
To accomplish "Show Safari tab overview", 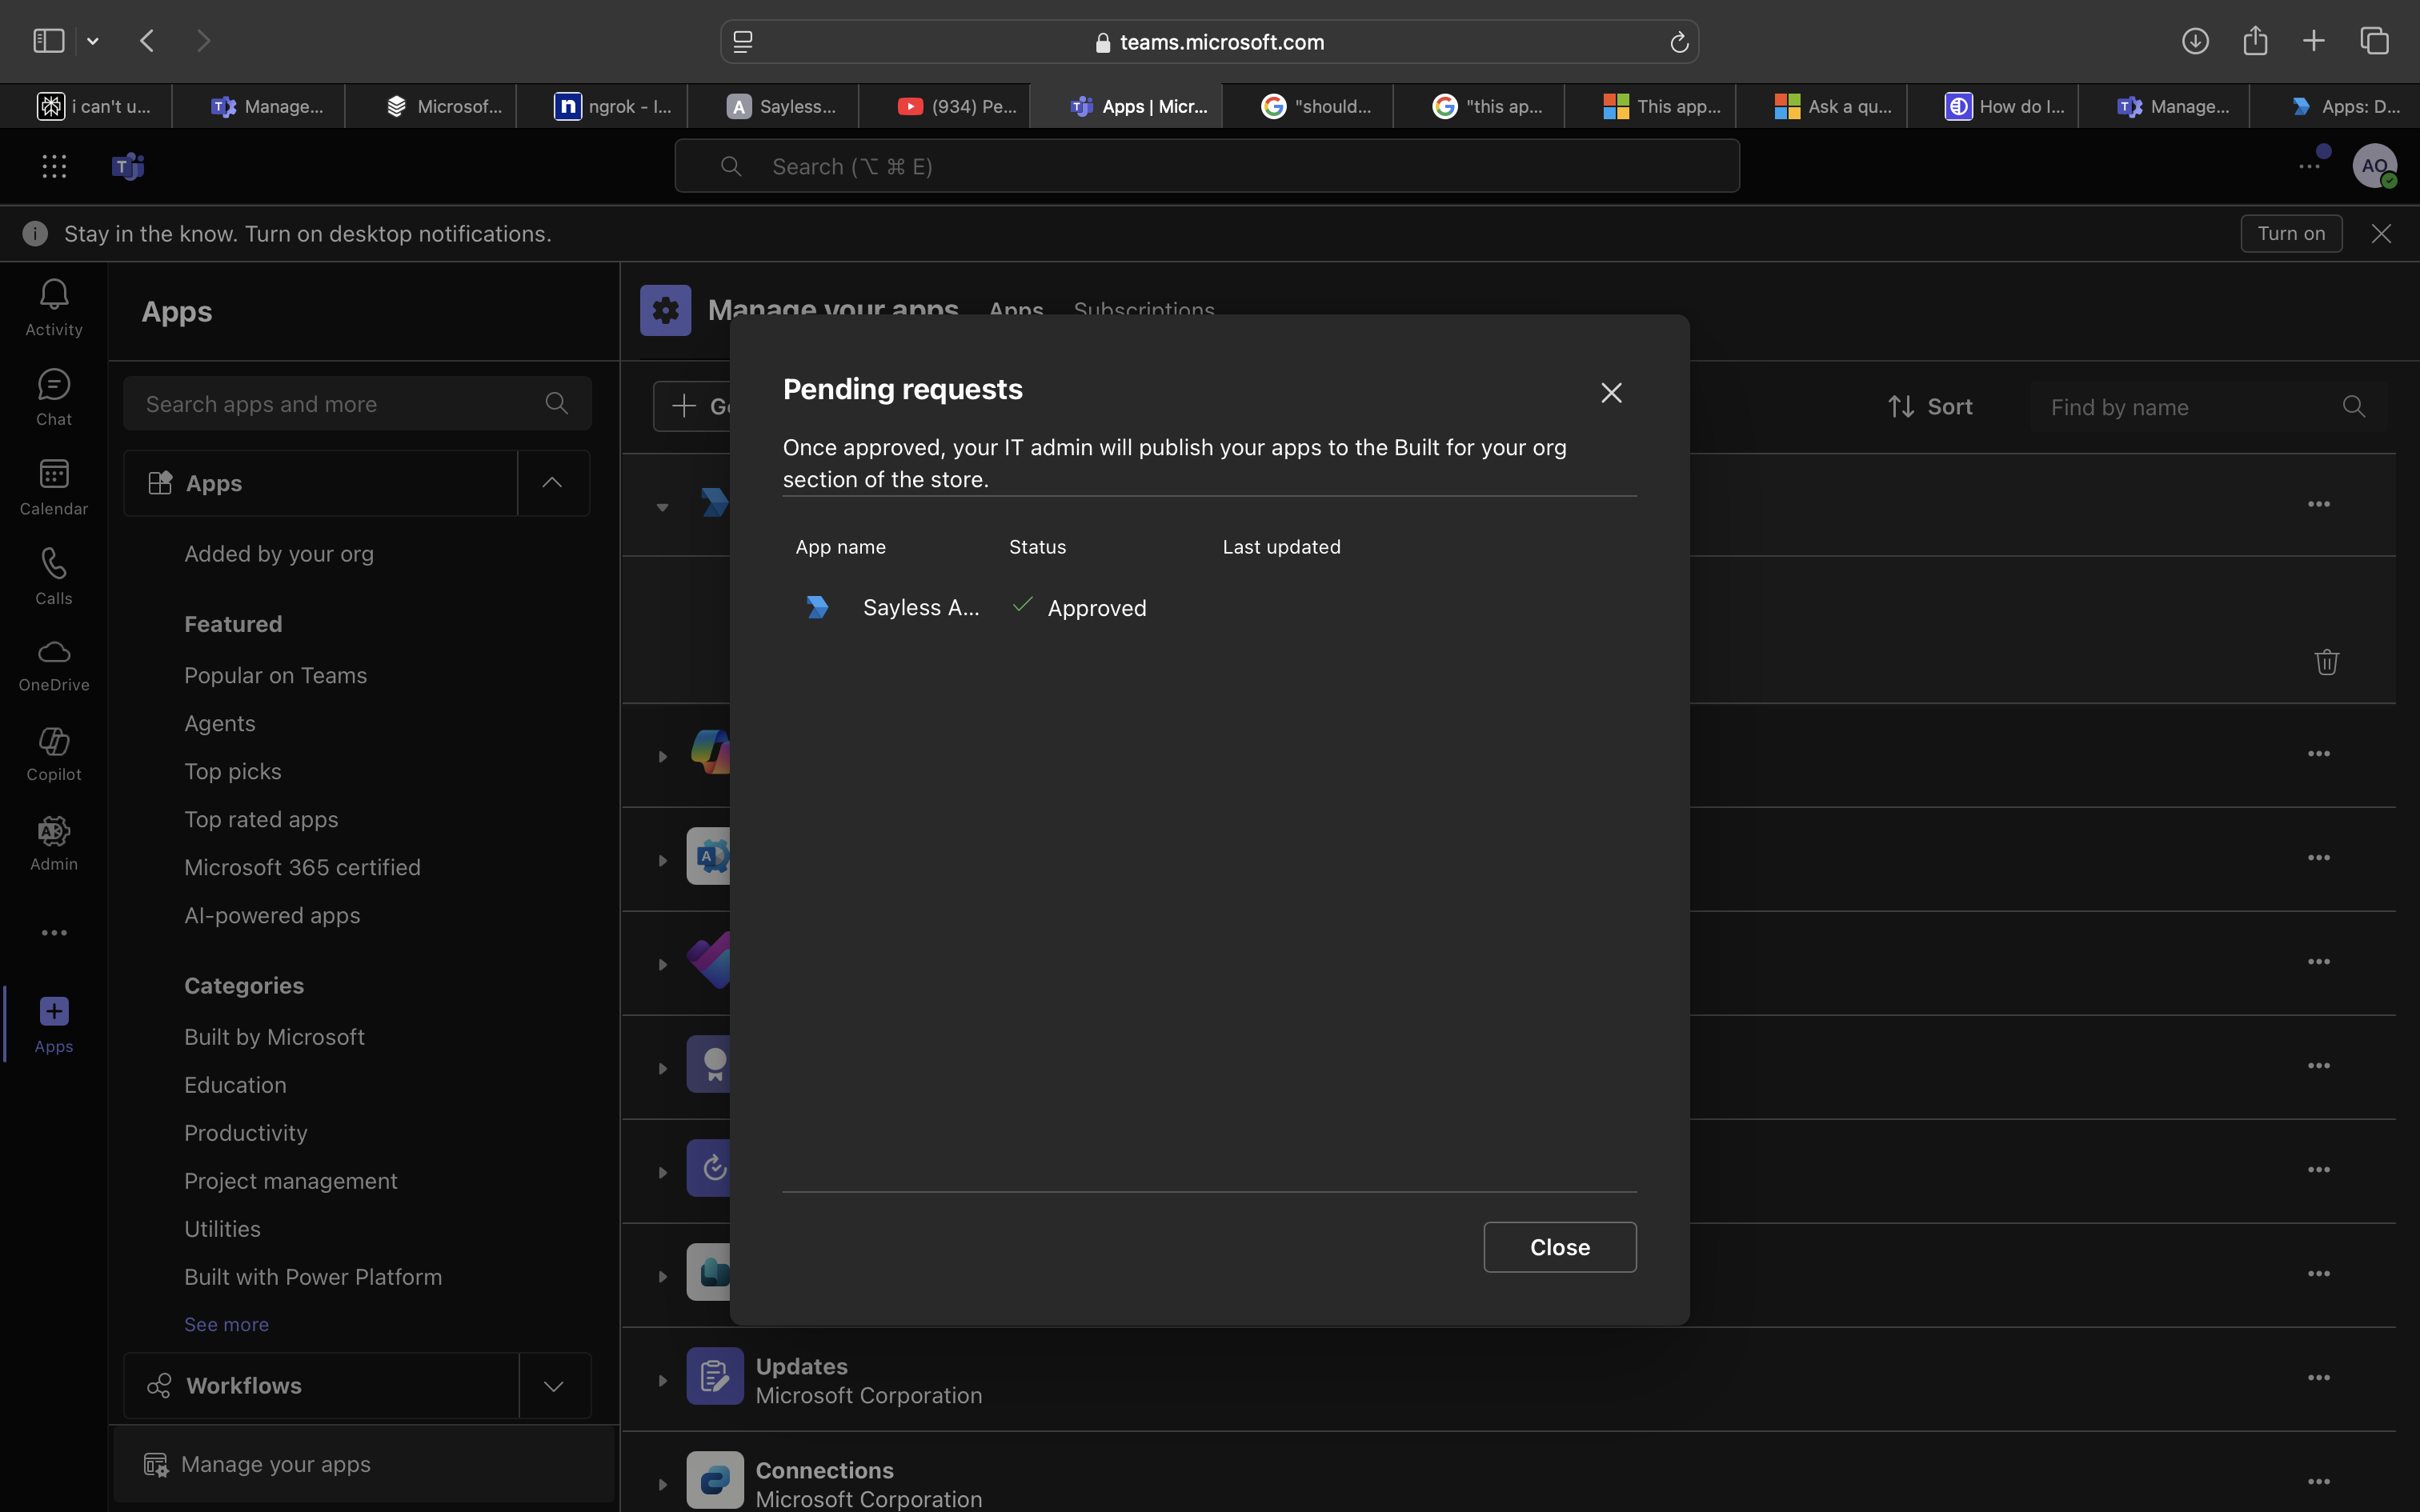I will 2375,41.
